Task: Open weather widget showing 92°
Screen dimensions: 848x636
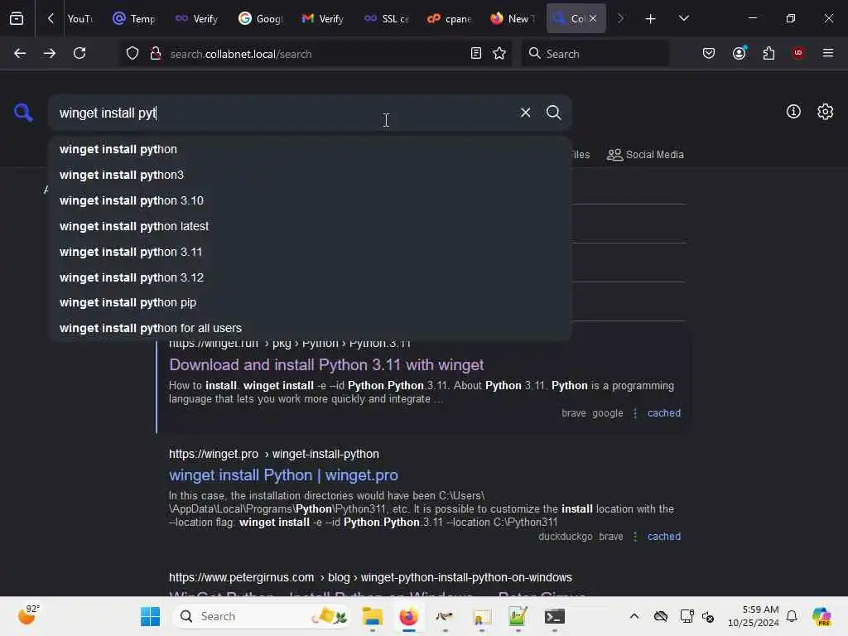Action: (x=28, y=615)
